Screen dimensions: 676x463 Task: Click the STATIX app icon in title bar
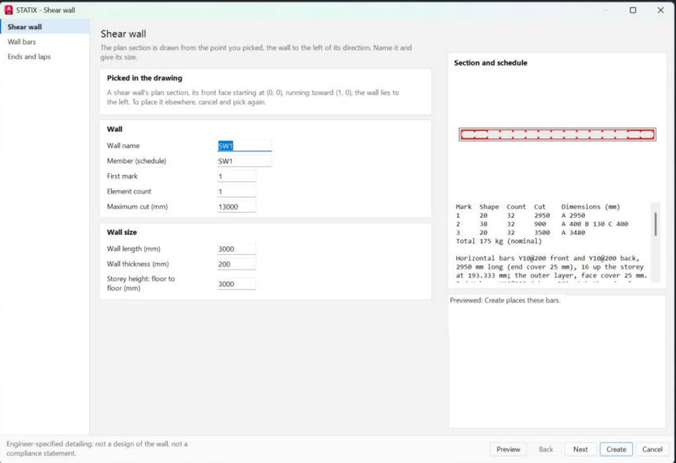pos(9,10)
